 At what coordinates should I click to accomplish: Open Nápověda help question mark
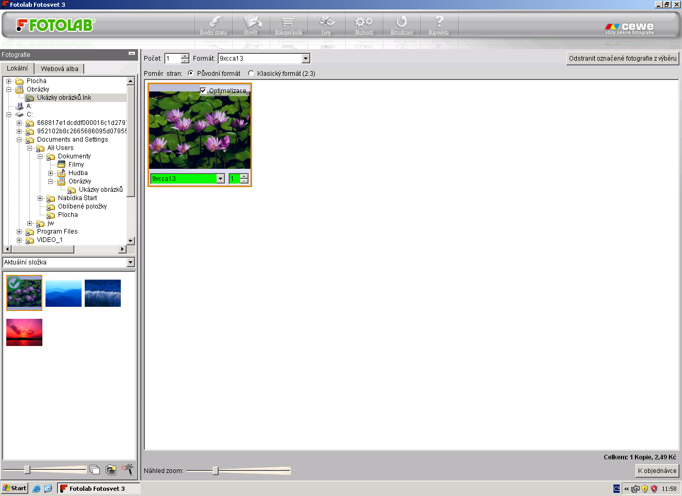coord(439,25)
